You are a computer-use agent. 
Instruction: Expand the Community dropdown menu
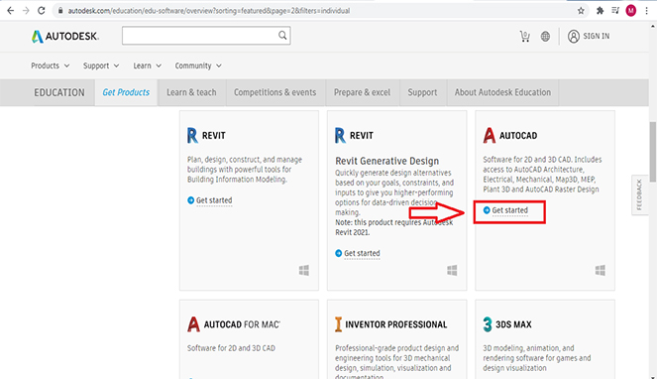tap(198, 65)
